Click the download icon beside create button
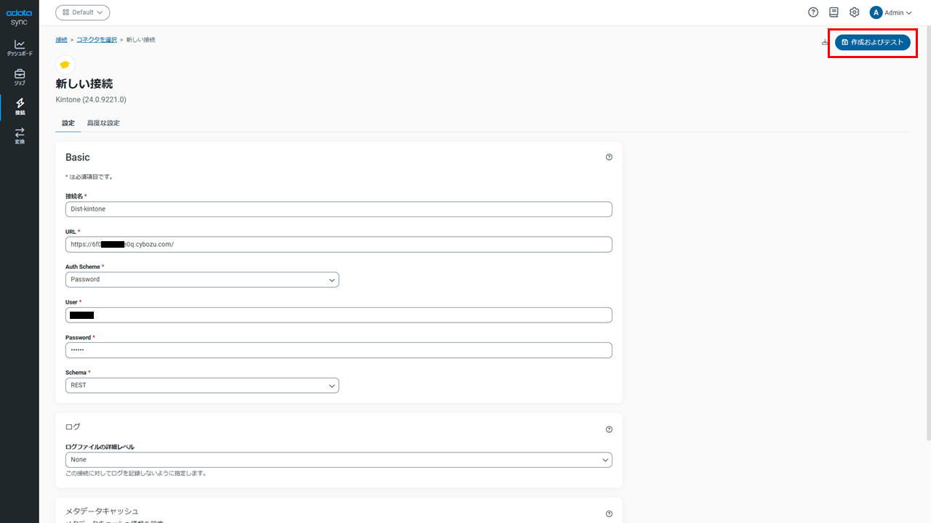 (x=825, y=42)
